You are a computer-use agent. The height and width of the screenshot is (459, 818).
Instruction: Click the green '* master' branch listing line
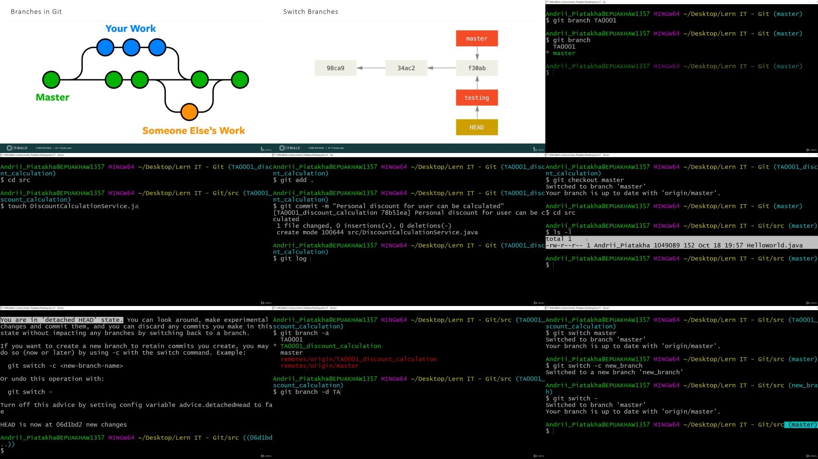click(x=561, y=53)
